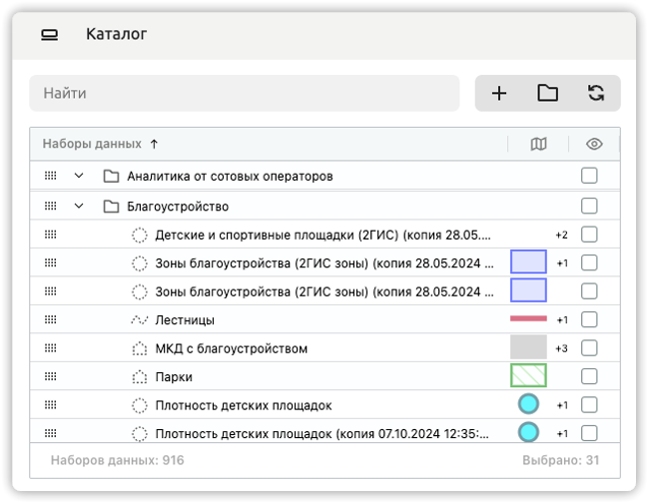Screen dimensions: 648x503
Task: Click folder icon of Благоустройство
Action: pyautogui.click(x=111, y=206)
